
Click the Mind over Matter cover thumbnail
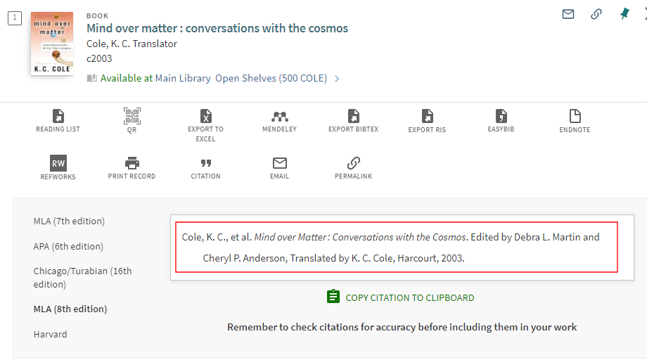[52, 44]
